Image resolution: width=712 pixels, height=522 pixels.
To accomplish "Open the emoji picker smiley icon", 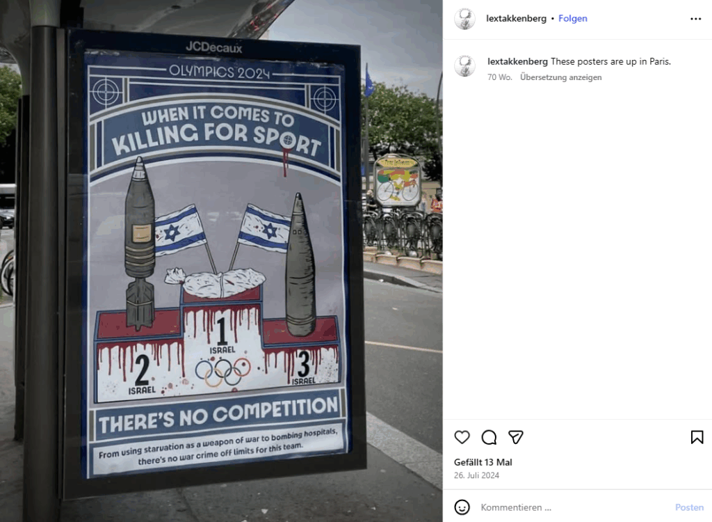I will pos(462,507).
